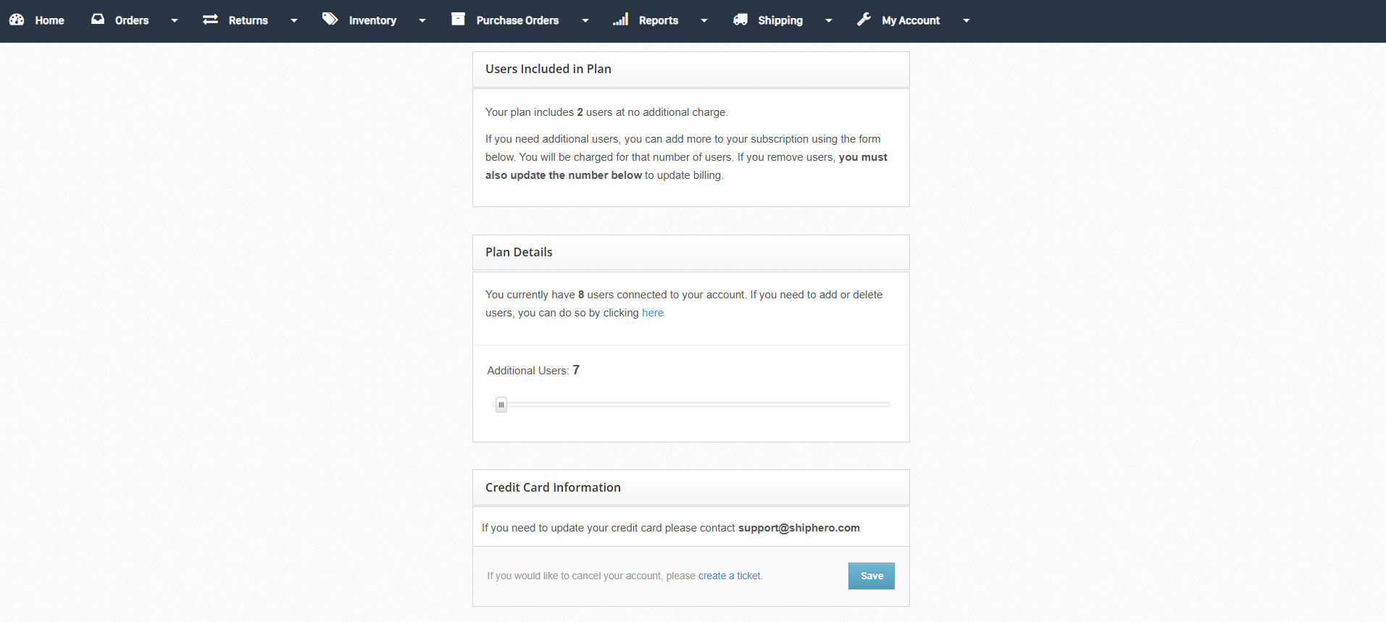Click the Additional Users slider handle
Image resolution: width=1386 pixels, height=622 pixels.
click(x=501, y=405)
